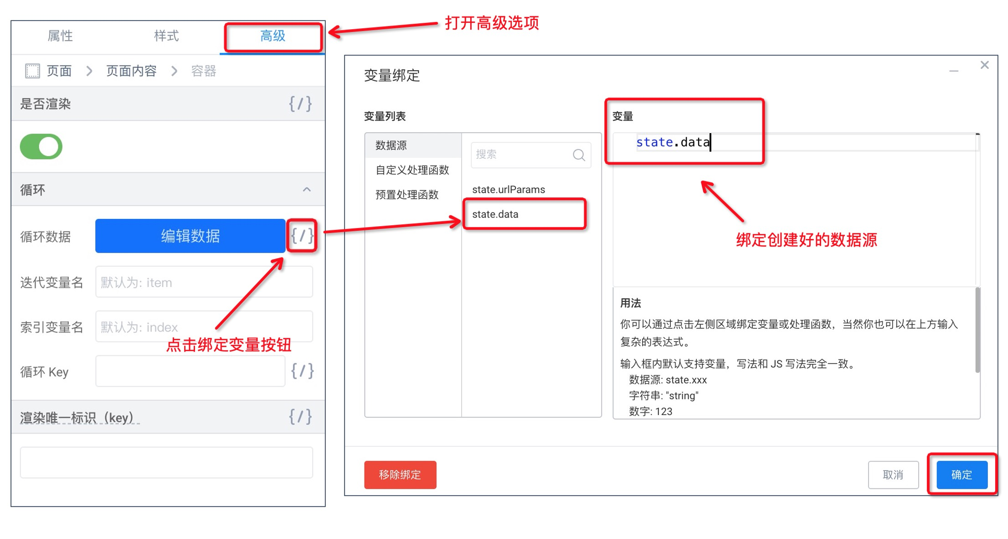Go to 页面内容 in the breadcrumb
The height and width of the screenshot is (539, 1008).
pyautogui.click(x=131, y=71)
